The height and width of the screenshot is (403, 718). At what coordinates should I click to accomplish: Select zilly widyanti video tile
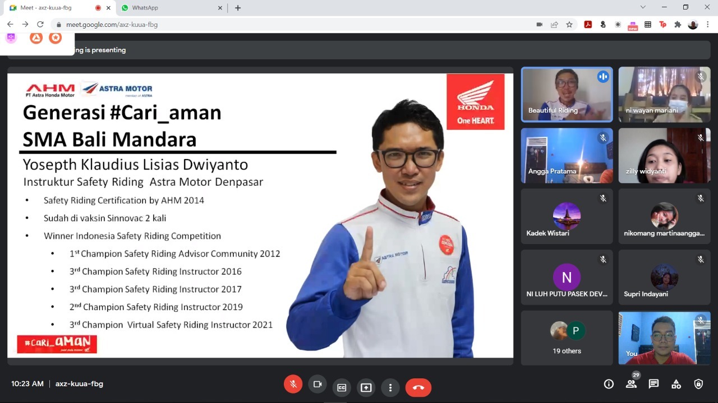pyautogui.click(x=664, y=156)
